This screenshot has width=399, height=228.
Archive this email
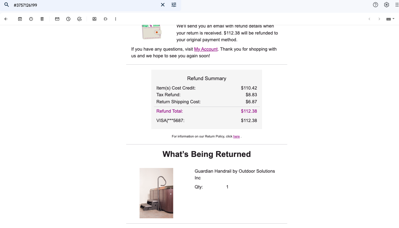pos(20,19)
